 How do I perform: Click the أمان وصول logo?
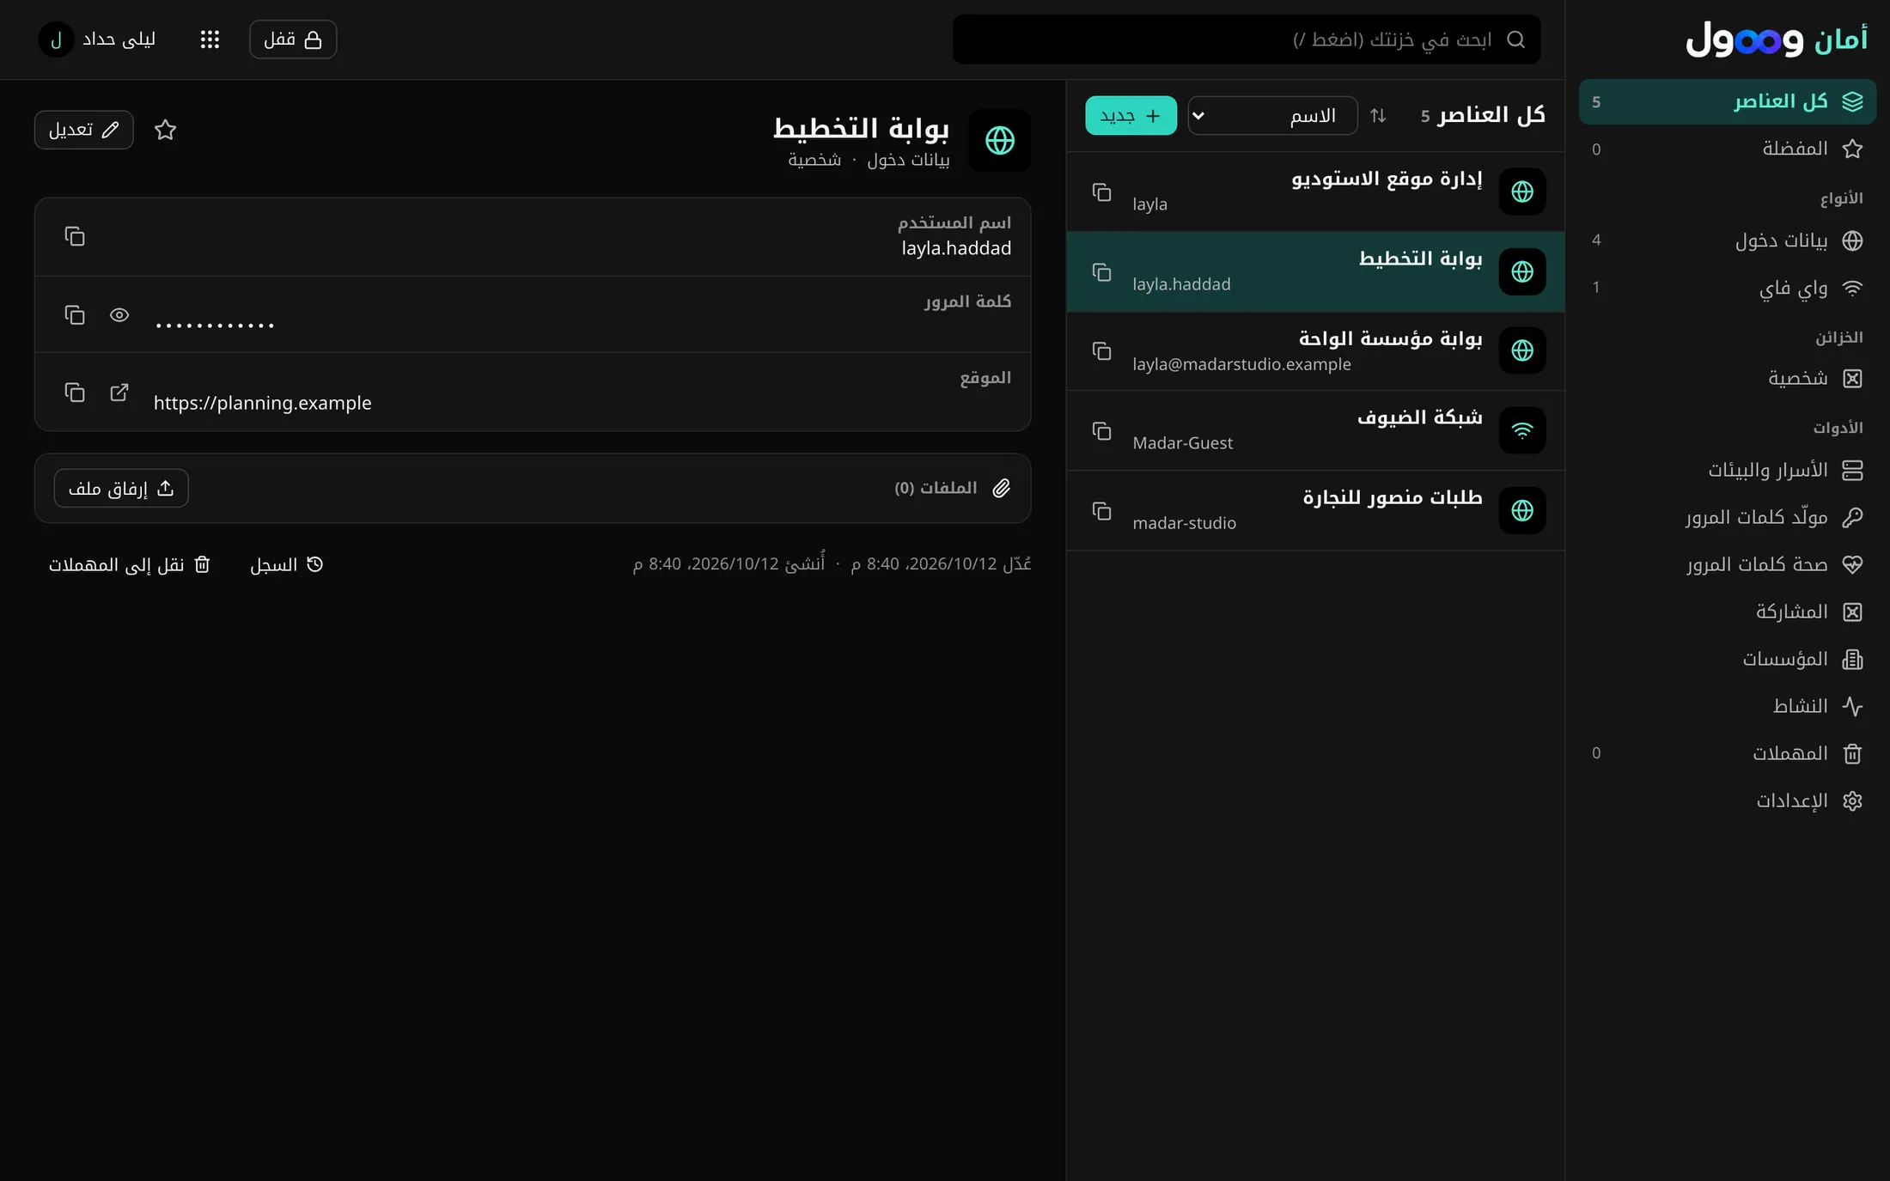click(1777, 40)
